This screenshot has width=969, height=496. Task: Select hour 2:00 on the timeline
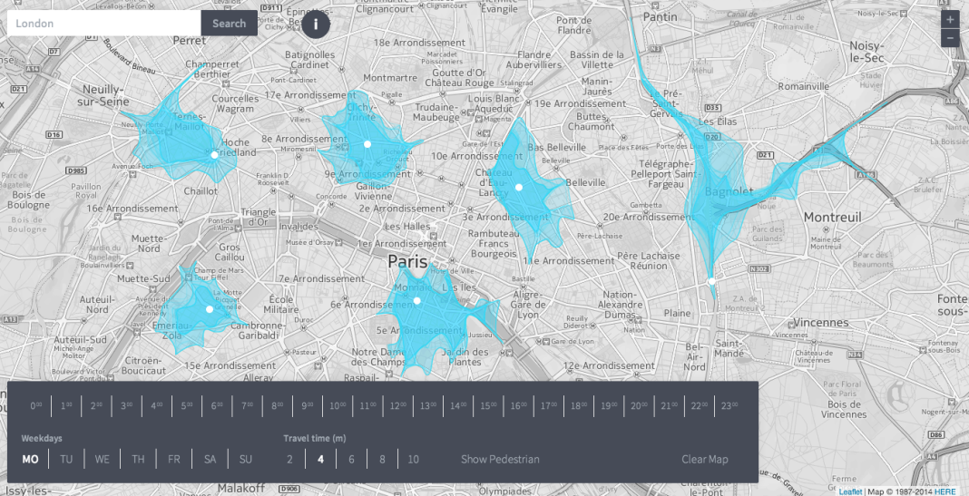click(96, 406)
